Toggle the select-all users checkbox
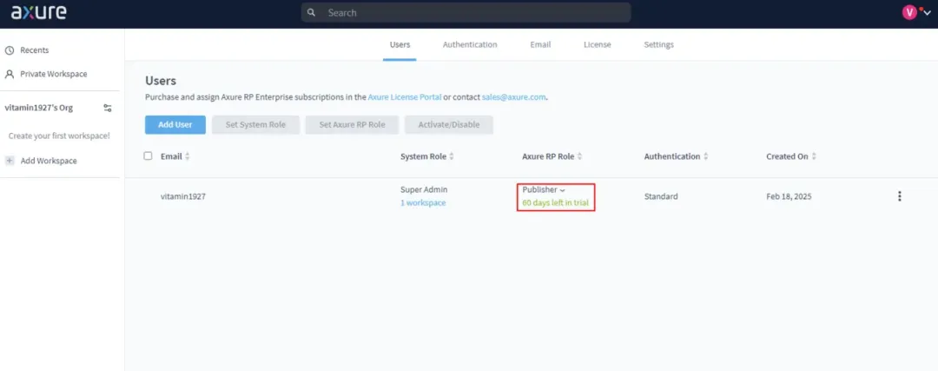Image resolution: width=938 pixels, height=371 pixels. 149,156
